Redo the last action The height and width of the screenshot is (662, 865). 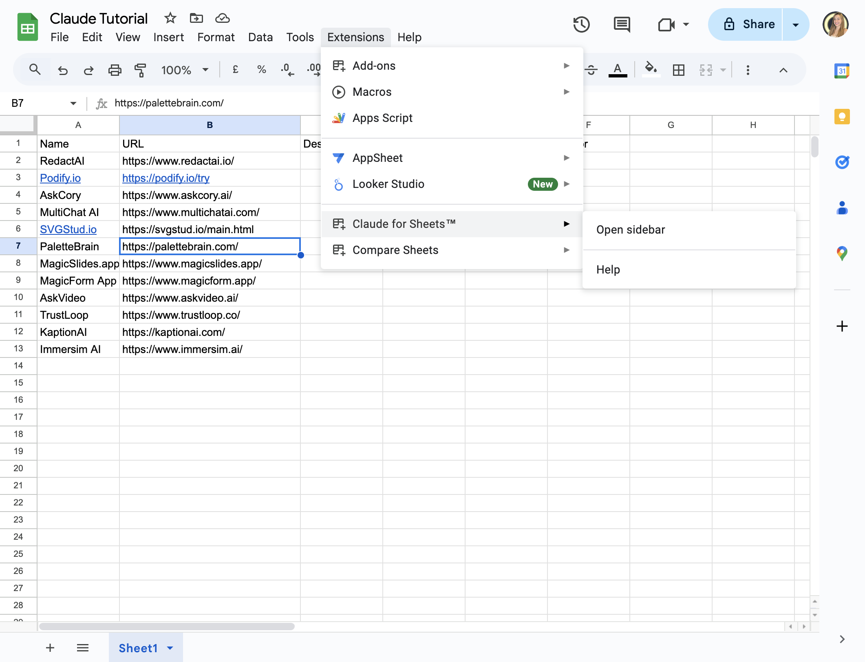pos(88,70)
